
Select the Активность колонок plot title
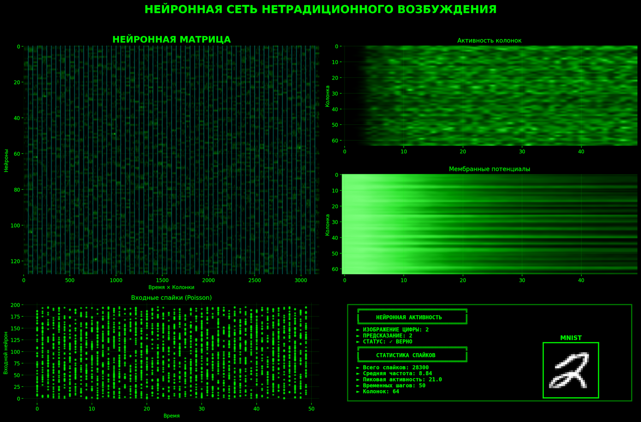(489, 40)
